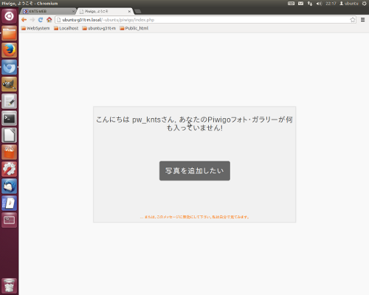Screen dimensions: 369x295
Task: Go back with the browser back arrow
Action: point(24,20)
